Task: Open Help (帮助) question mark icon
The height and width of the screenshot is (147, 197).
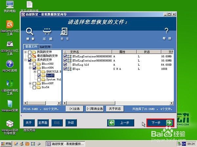Action: click(166, 31)
